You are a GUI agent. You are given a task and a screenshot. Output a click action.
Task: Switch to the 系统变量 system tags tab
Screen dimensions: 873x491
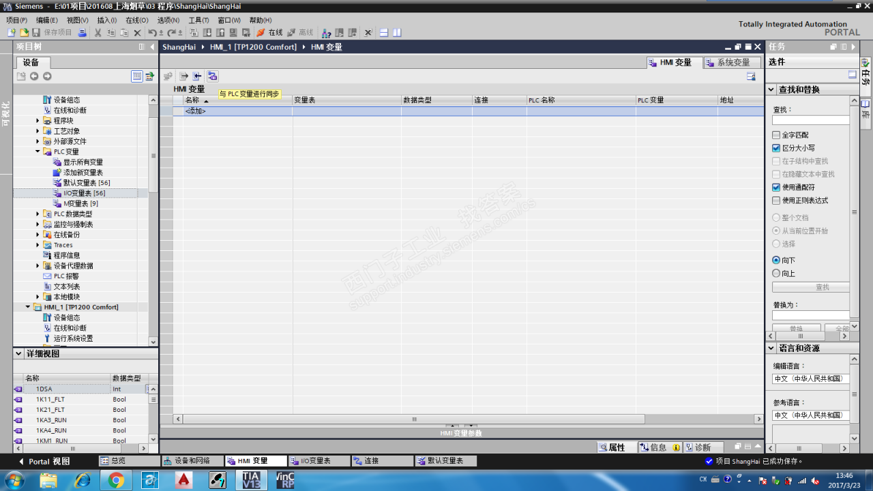tap(732, 62)
